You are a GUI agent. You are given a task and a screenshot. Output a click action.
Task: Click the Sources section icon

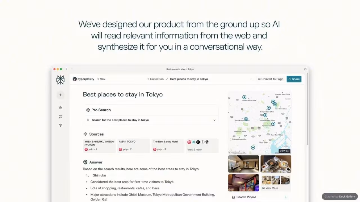[85, 134]
